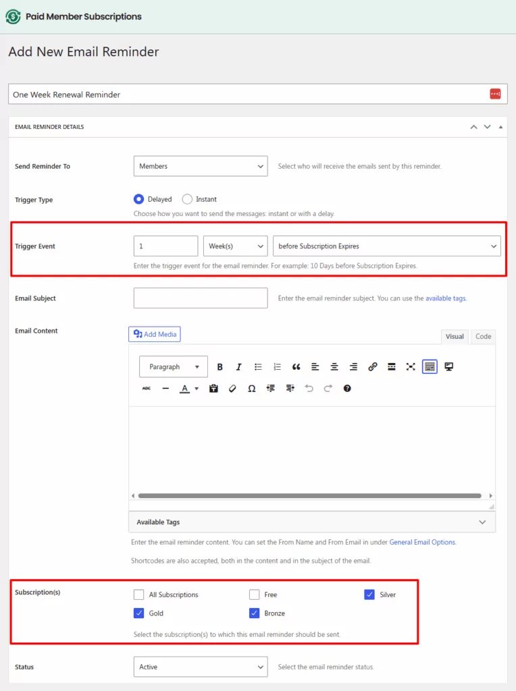The width and height of the screenshot is (516, 691).
Task: Click the Add Media button
Action: [x=155, y=334]
